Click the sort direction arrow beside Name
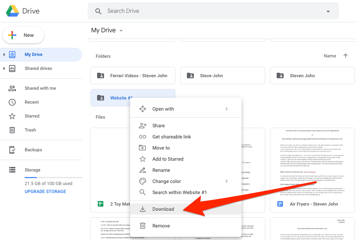The image size is (356, 240). tap(345, 56)
